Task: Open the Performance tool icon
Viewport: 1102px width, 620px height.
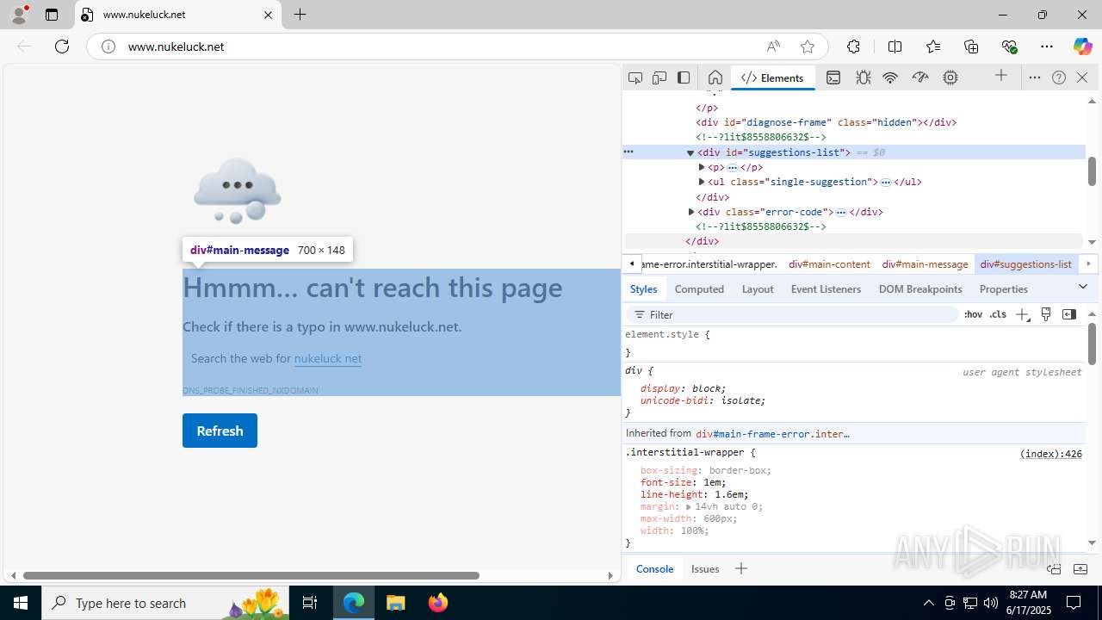Action: point(920,77)
